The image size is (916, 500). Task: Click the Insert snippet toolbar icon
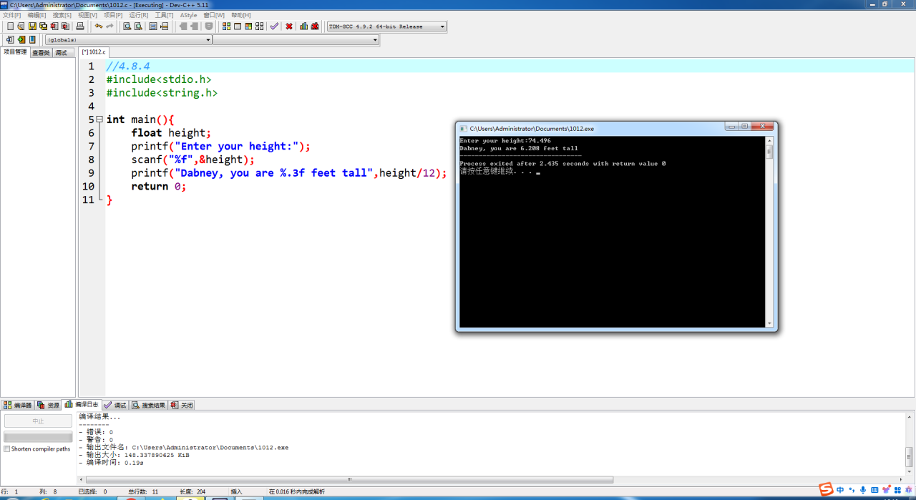tap(10, 39)
